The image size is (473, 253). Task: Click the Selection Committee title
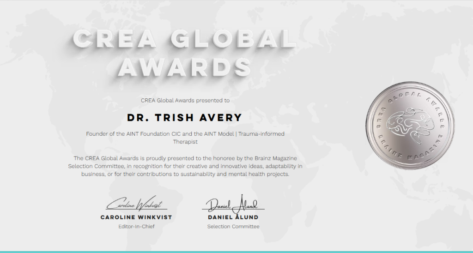[233, 227]
